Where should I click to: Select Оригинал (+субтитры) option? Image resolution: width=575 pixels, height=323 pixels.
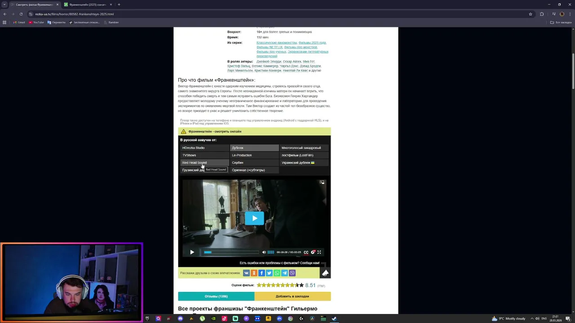click(254, 170)
